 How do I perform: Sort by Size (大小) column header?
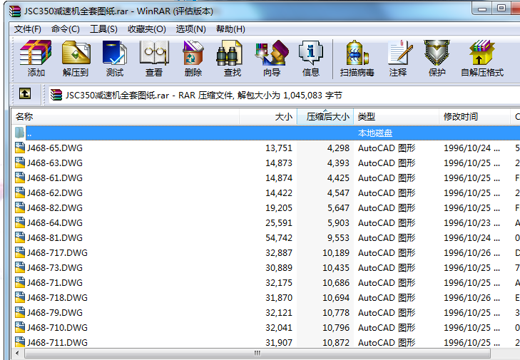268,117
